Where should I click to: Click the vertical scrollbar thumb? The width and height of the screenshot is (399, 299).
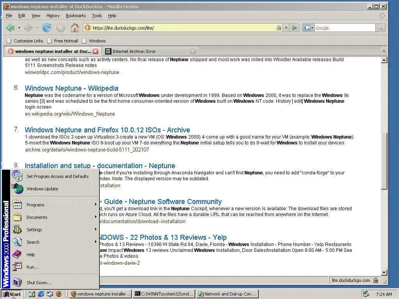coord(384,161)
